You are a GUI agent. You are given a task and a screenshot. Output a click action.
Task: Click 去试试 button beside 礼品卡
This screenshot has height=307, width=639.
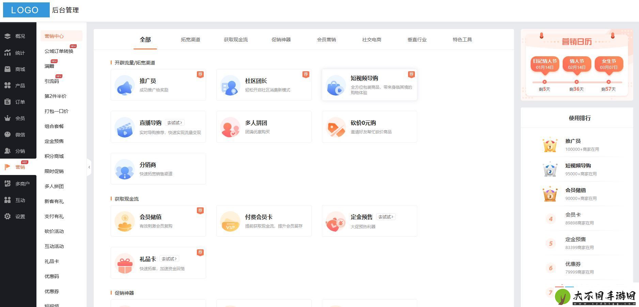169,259
